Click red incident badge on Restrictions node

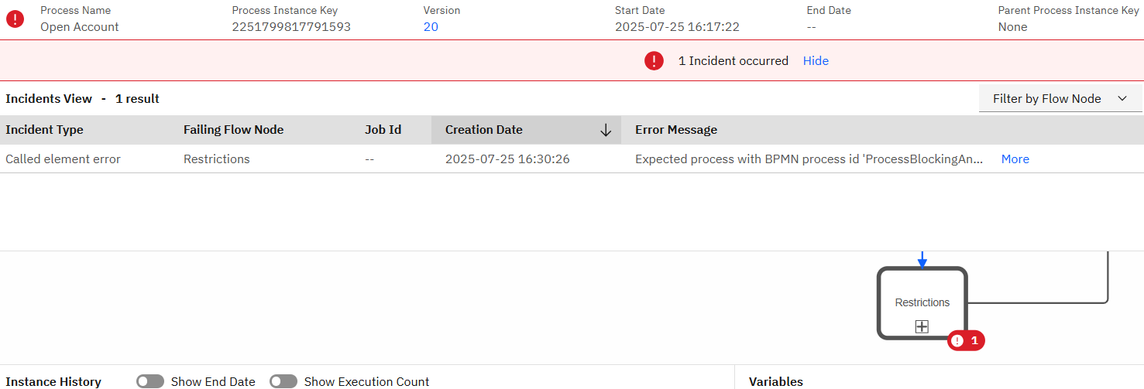pyautogui.click(x=966, y=340)
